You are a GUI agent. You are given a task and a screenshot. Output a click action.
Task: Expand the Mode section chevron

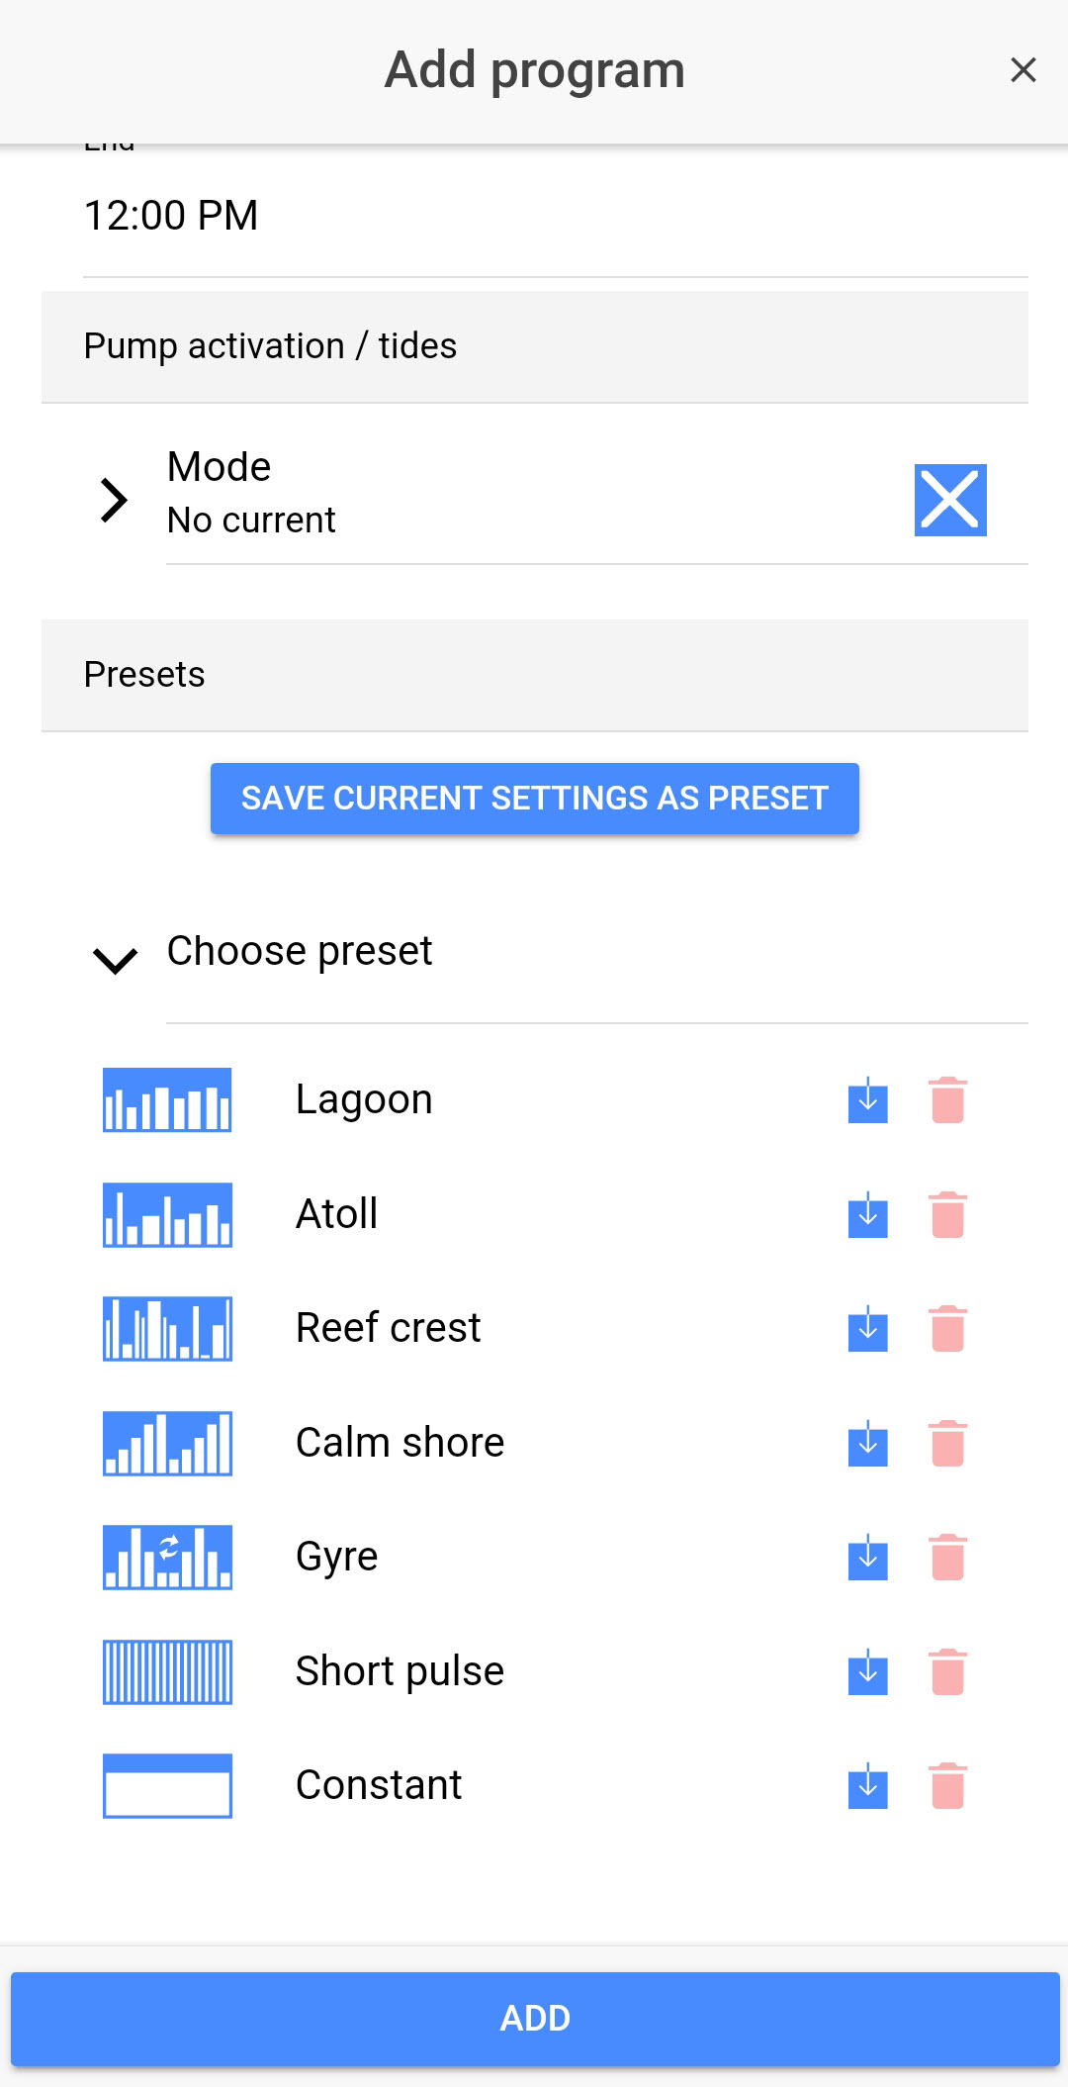[115, 500]
